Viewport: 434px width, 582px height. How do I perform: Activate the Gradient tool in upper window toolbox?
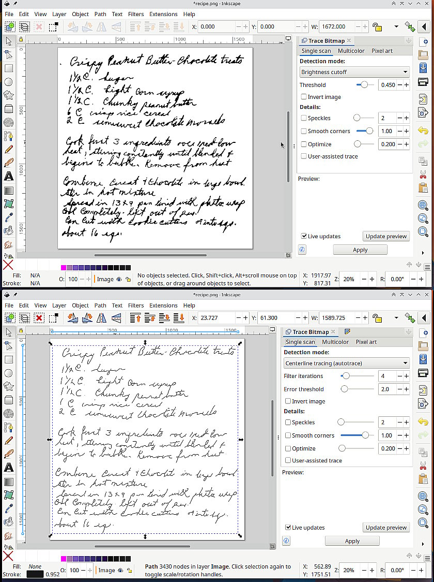point(8,191)
